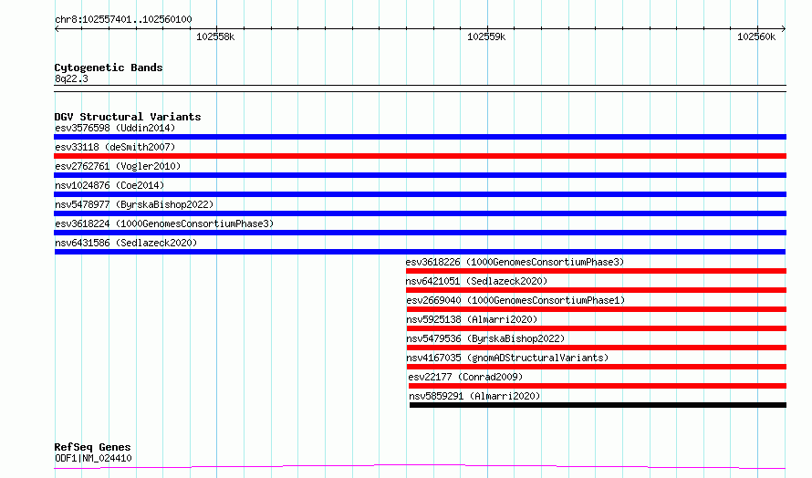Open nsv5859291 (Almarri2020) variant
This screenshot has width=812, height=478.
(x=474, y=396)
